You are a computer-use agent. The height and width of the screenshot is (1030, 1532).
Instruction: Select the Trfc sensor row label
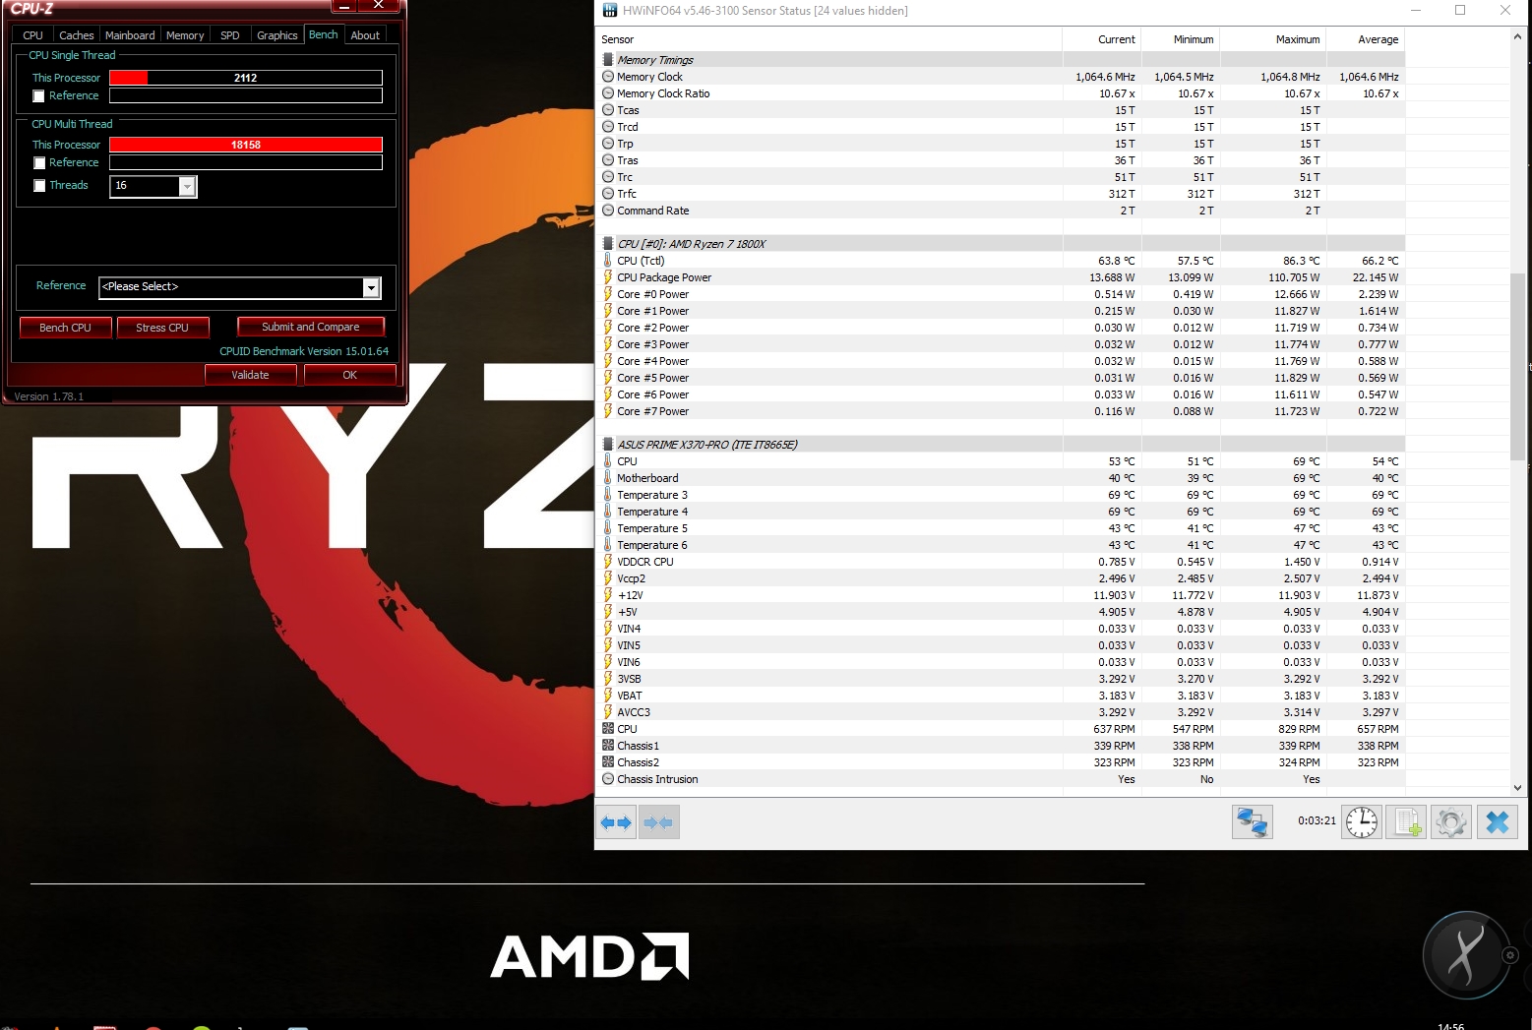pos(627,194)
